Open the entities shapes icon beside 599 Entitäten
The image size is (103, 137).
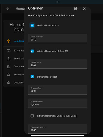click(9, 59)
